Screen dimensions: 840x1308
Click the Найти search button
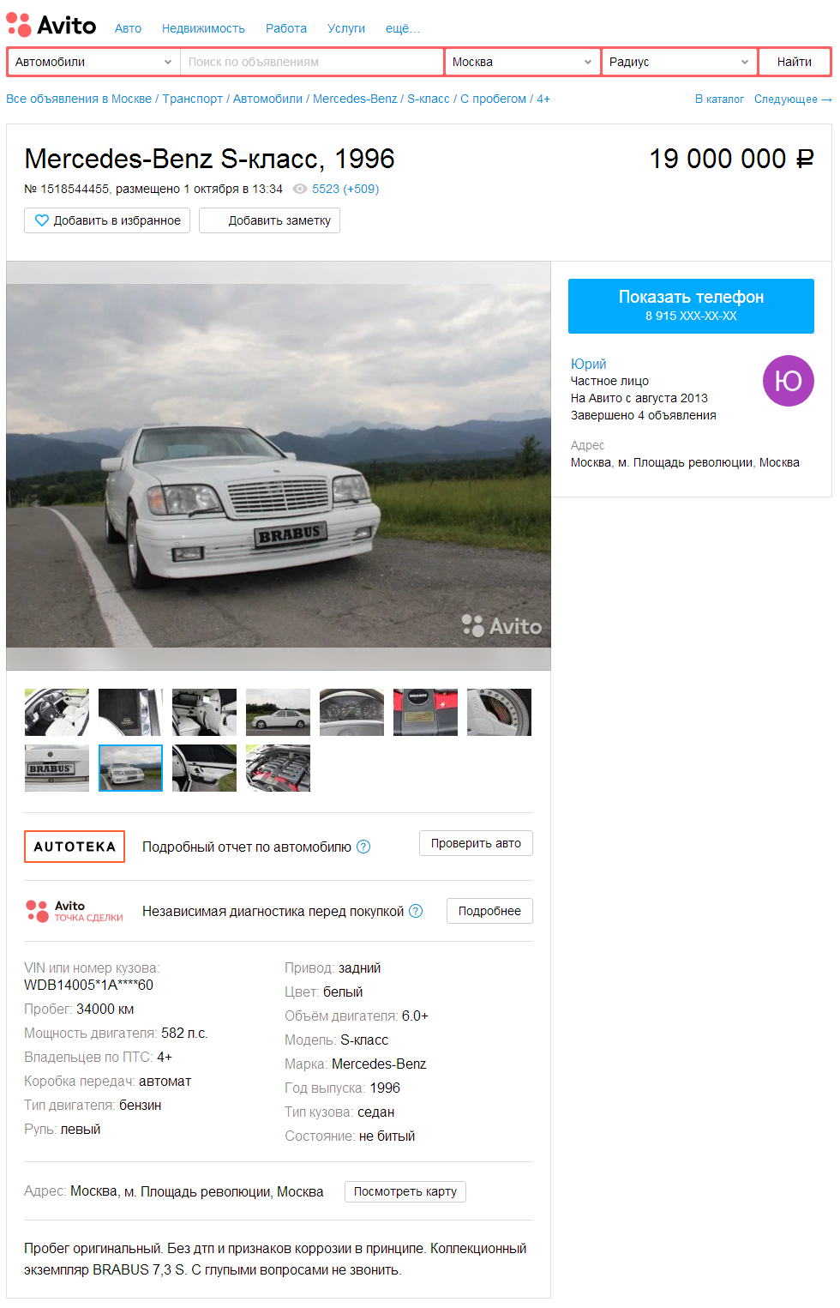click(x=795, y=62)
